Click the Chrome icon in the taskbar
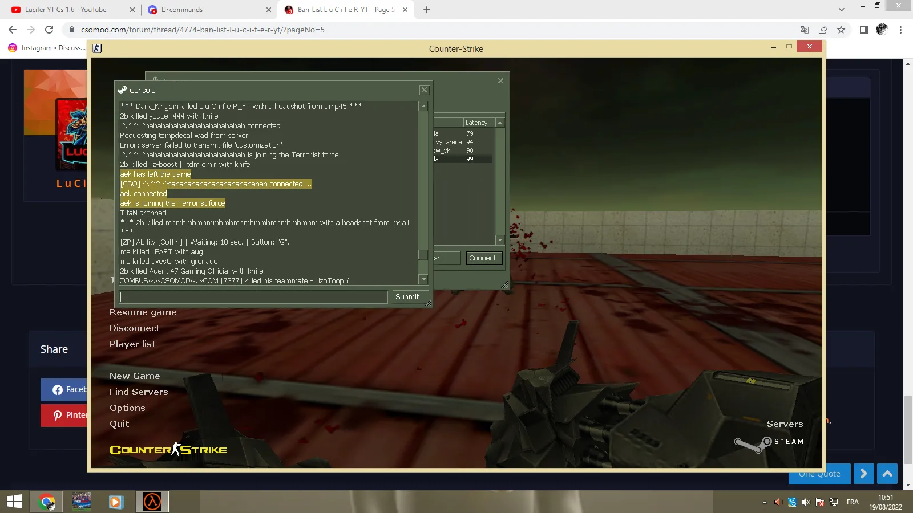The height and width of the screenshot is (513, 913). point(47,502)
